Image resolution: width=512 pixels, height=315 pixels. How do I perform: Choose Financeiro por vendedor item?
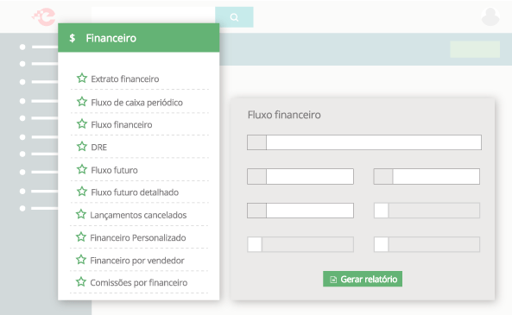(x=137, y=261)
